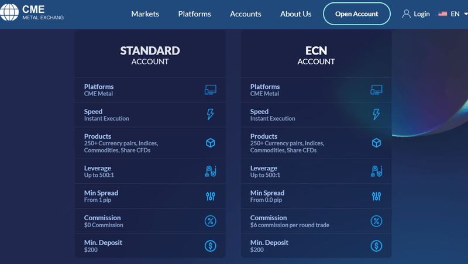Click the Open Account button
Image resolution: width=468 pixels, height=264 pixels.
point(357,13)
